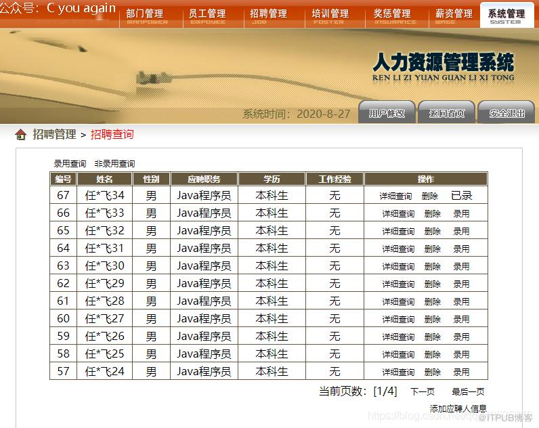Delete applicant 任*飞28
The image size is (539, 428).
point(433,302)
